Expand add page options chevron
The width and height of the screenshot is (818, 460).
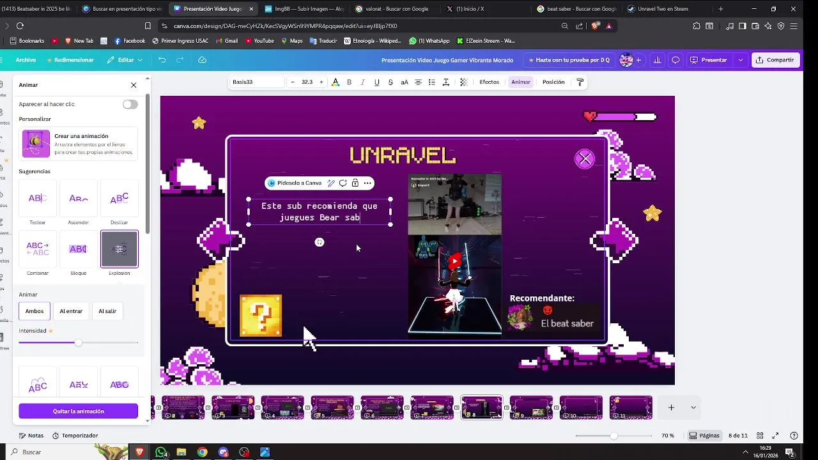(693, 408)
